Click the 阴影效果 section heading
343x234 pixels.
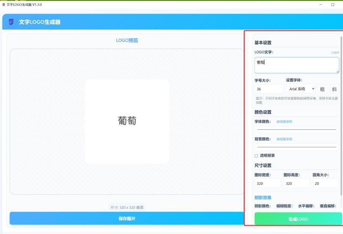point(263,198)
